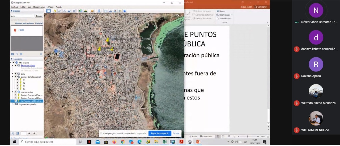Select the Add Image Overlay tool
The image size is (340, 146).
(69, 11)
